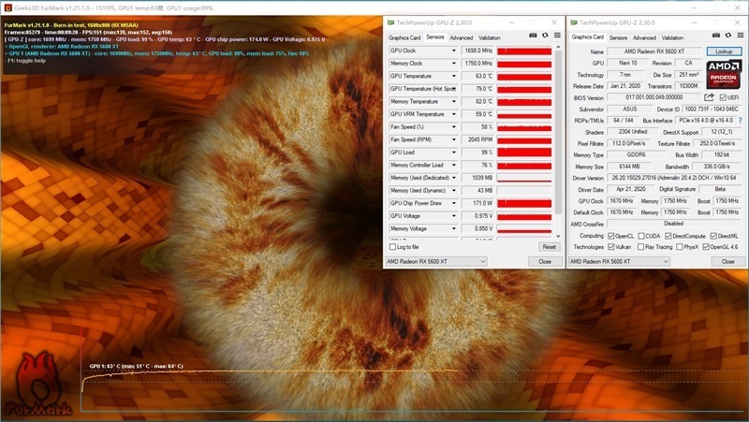
Task: Click screenshot camera icon in Graphics Card GPU-Z window
Action: point(715,36)
